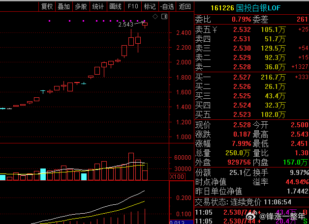
Task: Click the diamond icon above chart
Action: pos(155,17)
